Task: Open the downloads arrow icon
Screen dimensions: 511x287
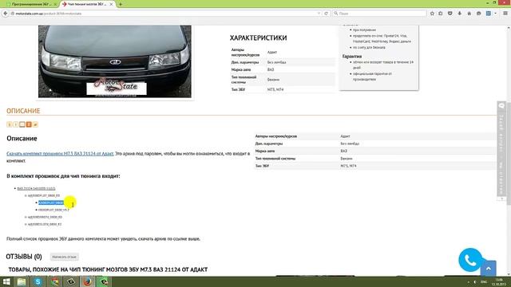Action: click(460, 14)
